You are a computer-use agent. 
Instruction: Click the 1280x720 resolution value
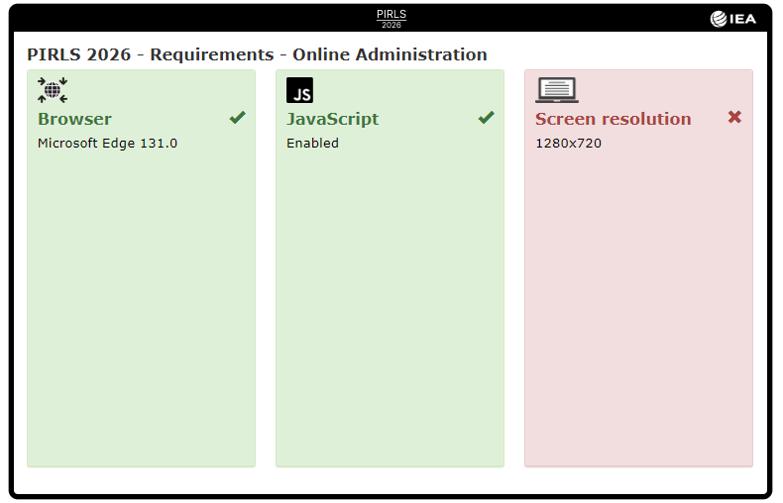(568, 143)
